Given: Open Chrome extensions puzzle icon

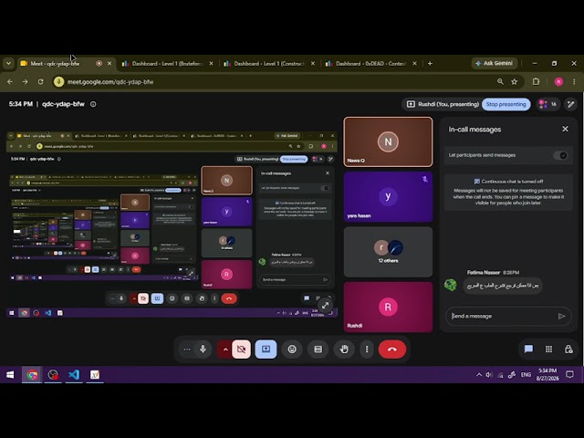Looking at the screenshot, I should [536, 81].
